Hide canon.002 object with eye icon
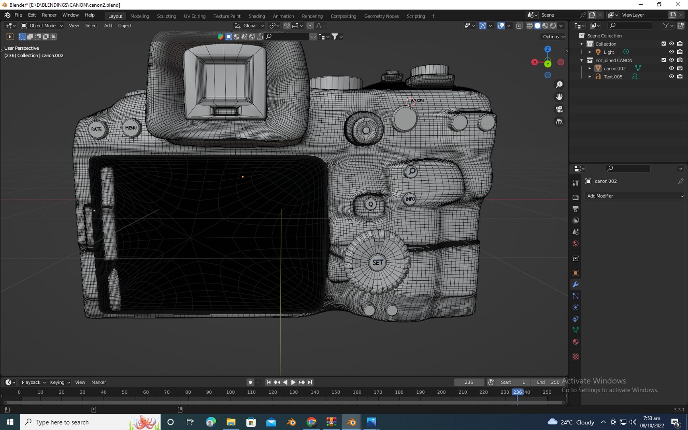The height and width of the screenshot is (430, 688). (x=671, y=68)
